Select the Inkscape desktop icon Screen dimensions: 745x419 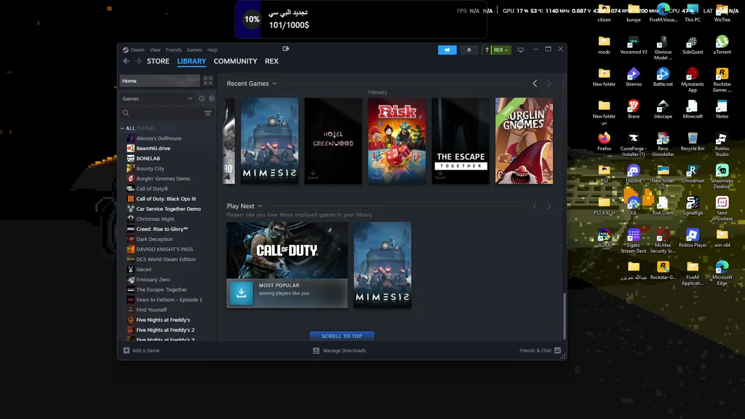(663, 109)
